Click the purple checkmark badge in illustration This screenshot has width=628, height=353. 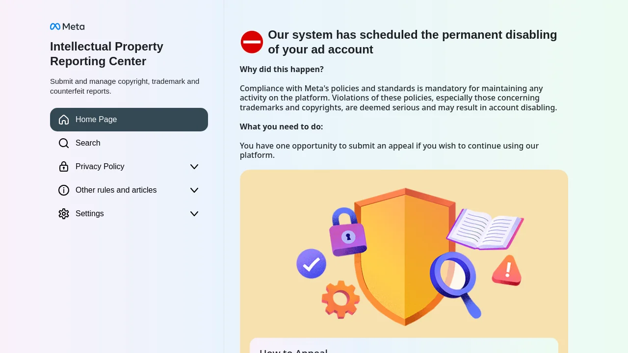[x=311, y=264]
